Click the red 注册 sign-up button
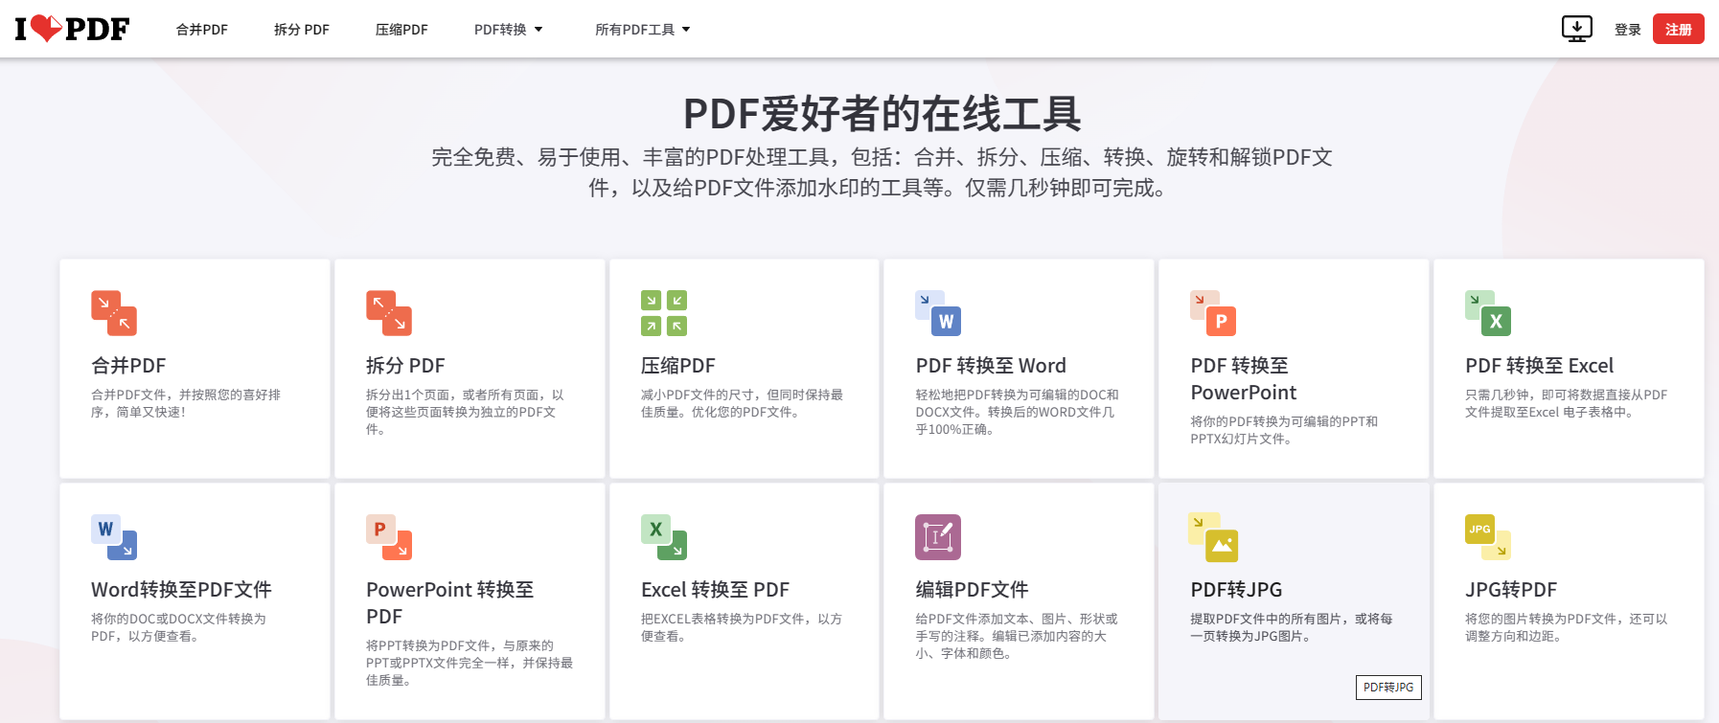Viewport: 1719px width, 723px height. click(x=1678, y=29)
